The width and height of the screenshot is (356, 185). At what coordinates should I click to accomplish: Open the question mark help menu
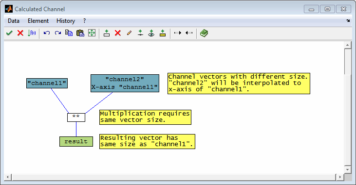[x=84, y=21]
